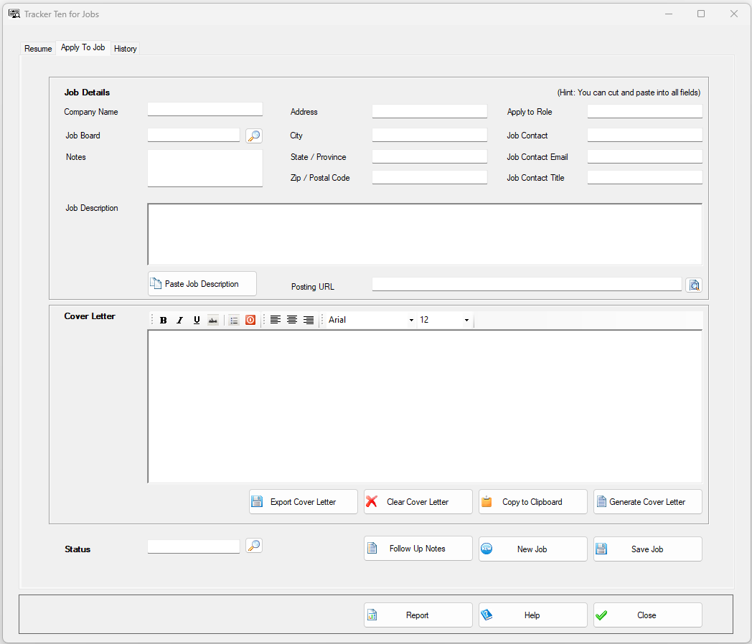Focus the Apply to Role field
The image size is (752, 644).
pyautogui.click(x=644, y=112)
